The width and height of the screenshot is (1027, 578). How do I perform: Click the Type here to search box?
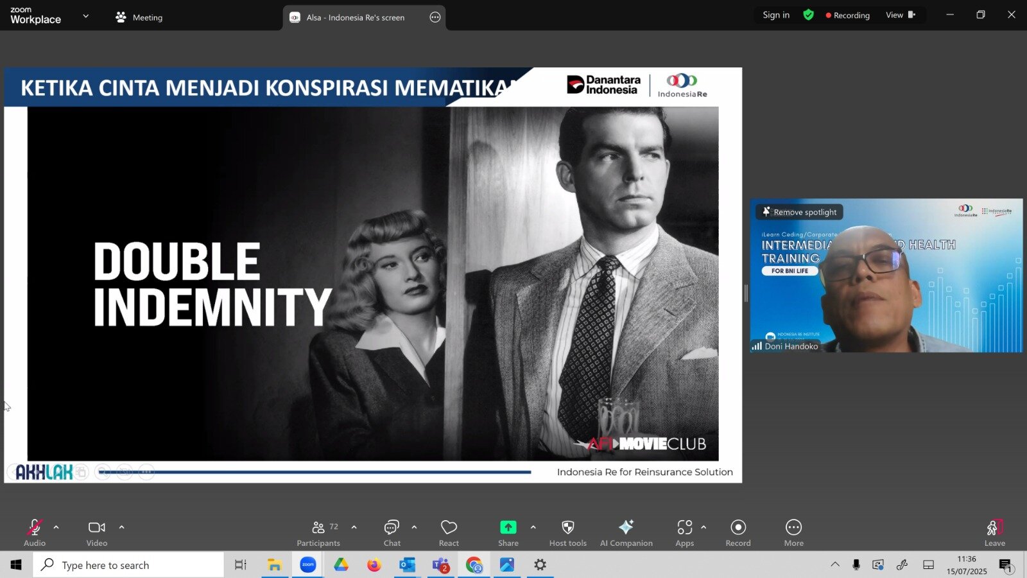(x=128, y=565)
